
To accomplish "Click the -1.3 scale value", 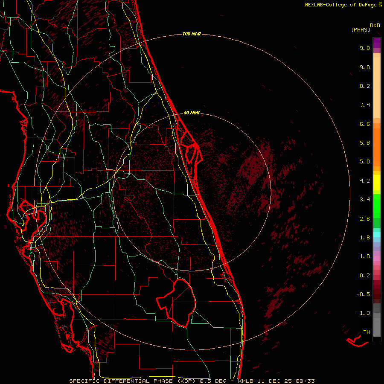I will coord(363,313).
